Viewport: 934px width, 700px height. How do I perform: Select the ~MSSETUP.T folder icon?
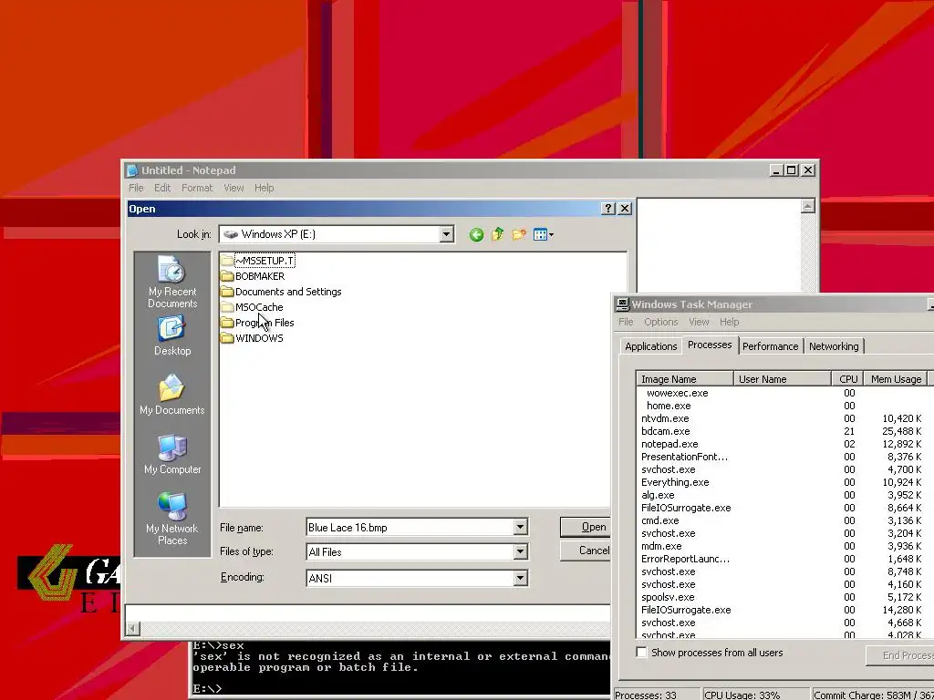[x=227, y=261]
